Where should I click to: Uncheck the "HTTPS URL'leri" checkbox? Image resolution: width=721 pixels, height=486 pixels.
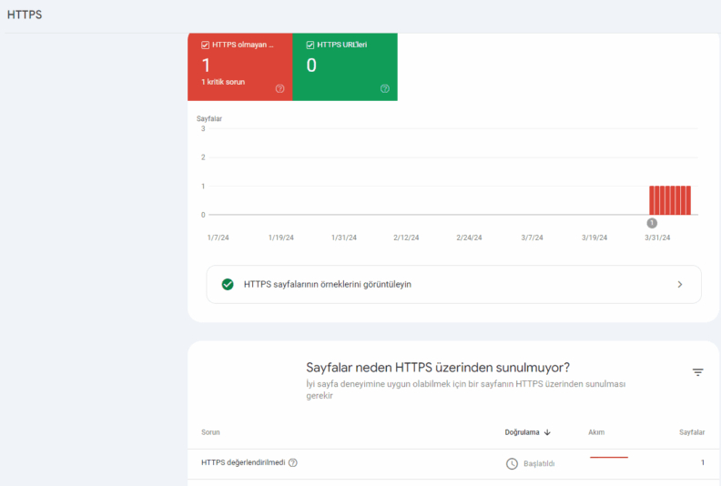[x=310, y=45]
